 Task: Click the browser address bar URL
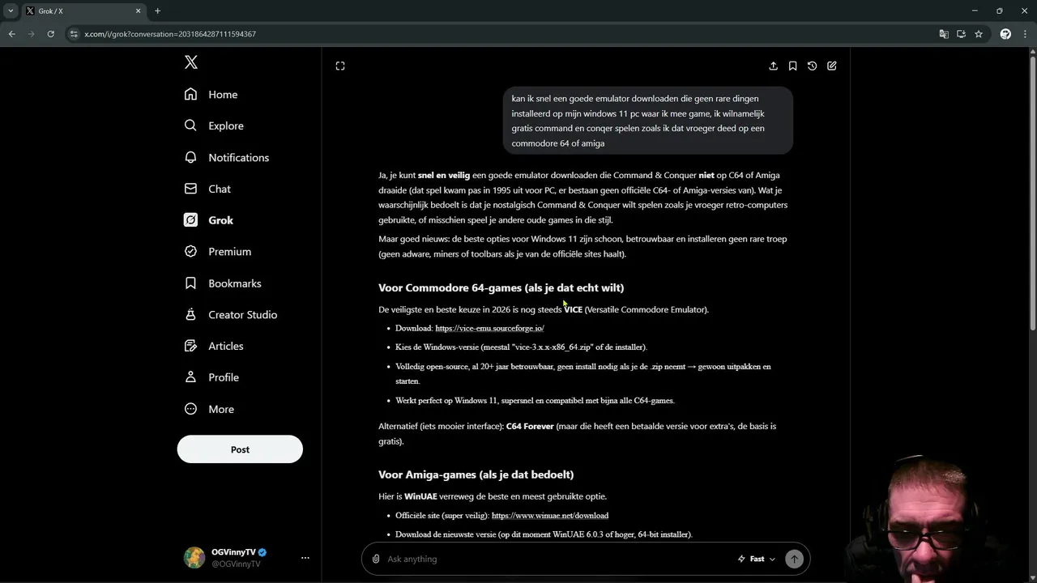[170, 34]
